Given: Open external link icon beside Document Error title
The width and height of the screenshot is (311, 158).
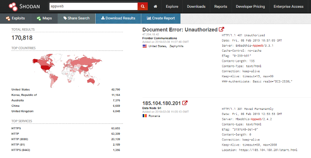Looking at the screenshot, I should click(x=221, y=29).
